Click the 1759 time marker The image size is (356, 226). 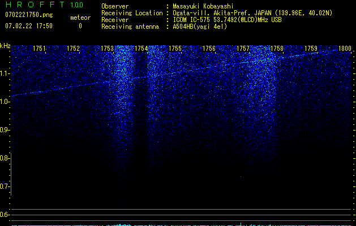[x=311, y=49]
